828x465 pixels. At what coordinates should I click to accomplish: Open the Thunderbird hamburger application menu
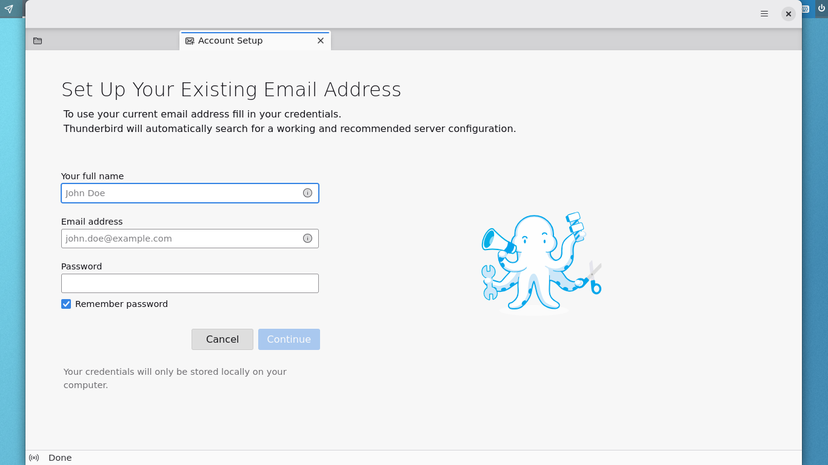[x=764, y=14]
